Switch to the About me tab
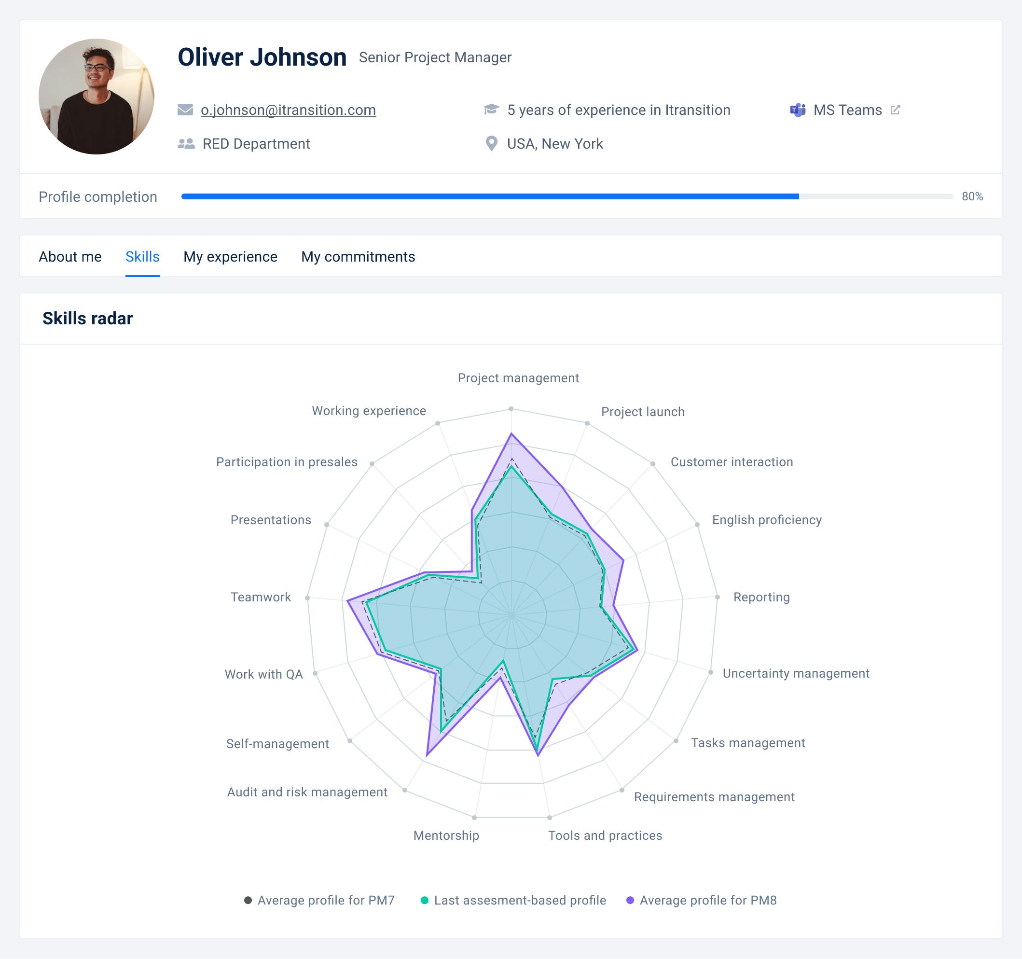Screen dimensions: 1022x959 click(x=70, y=257)
